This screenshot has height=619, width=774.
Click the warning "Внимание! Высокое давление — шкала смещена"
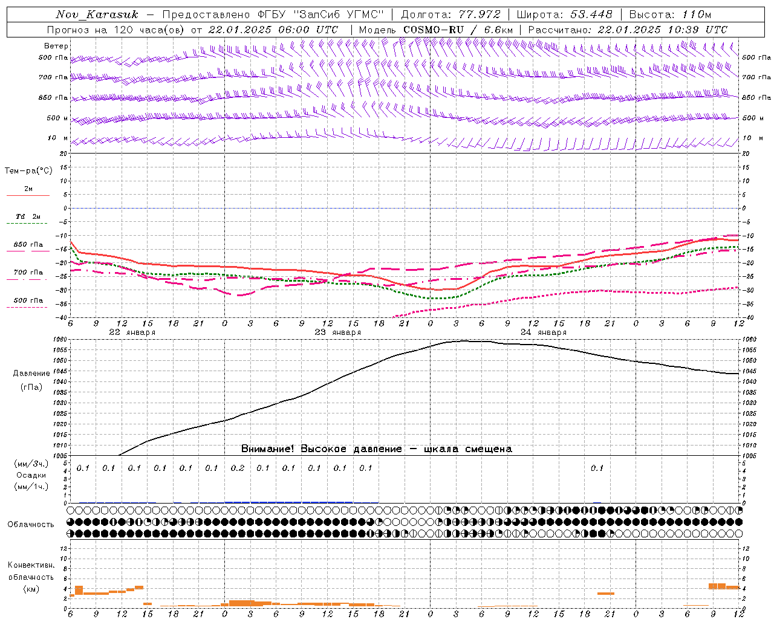coord(377,449)
